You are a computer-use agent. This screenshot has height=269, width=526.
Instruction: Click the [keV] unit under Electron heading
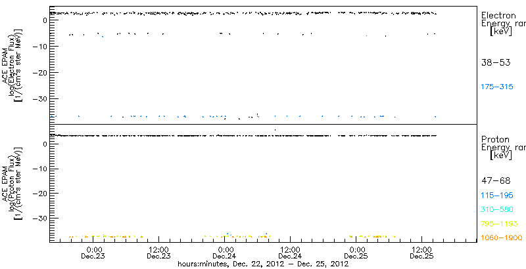tap(501, 31)
